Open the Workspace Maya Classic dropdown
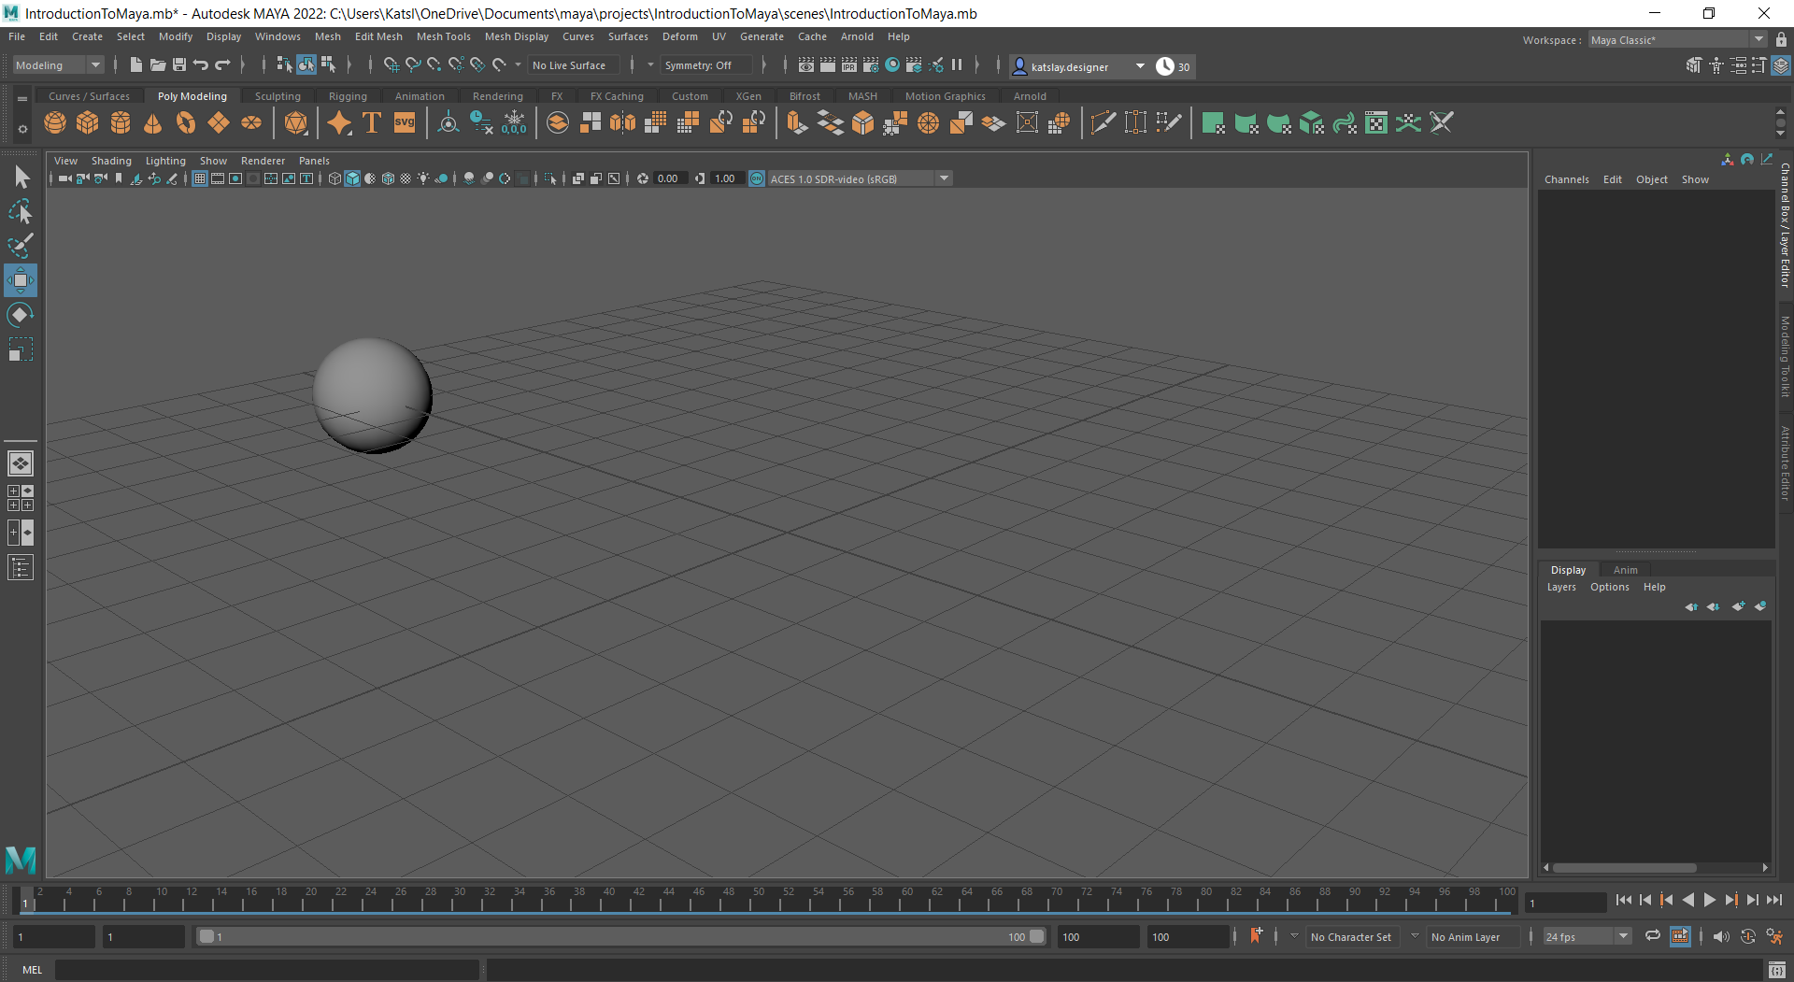The width and height of the screenshot is (1794, 982). tap(1677, 40)
